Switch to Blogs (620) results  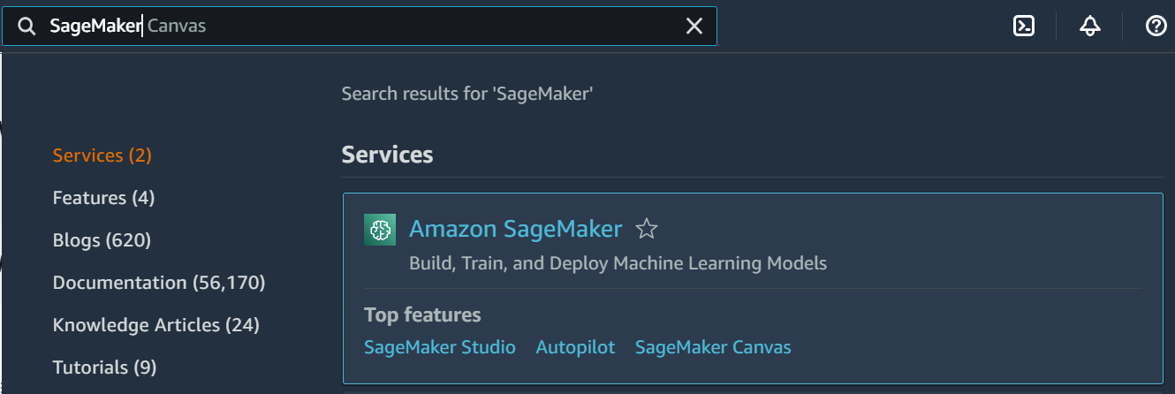(x=102, y=240)
